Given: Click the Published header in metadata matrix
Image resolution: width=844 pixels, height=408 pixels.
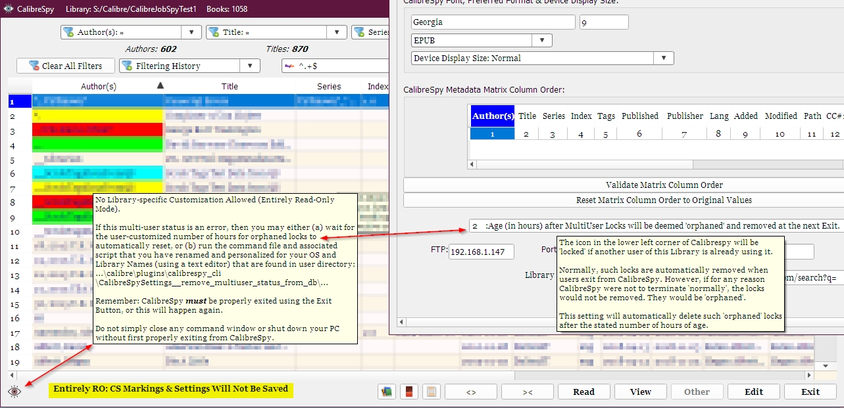Looking at the screenshot, I should coord(640,116).
